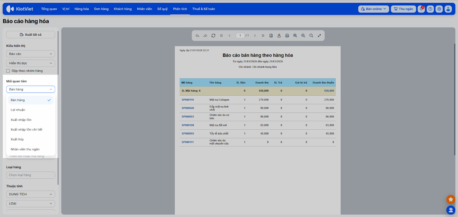458x217 pixels.
Task: Click the Chọn loại hàng input field
Action: click(31, 175)
